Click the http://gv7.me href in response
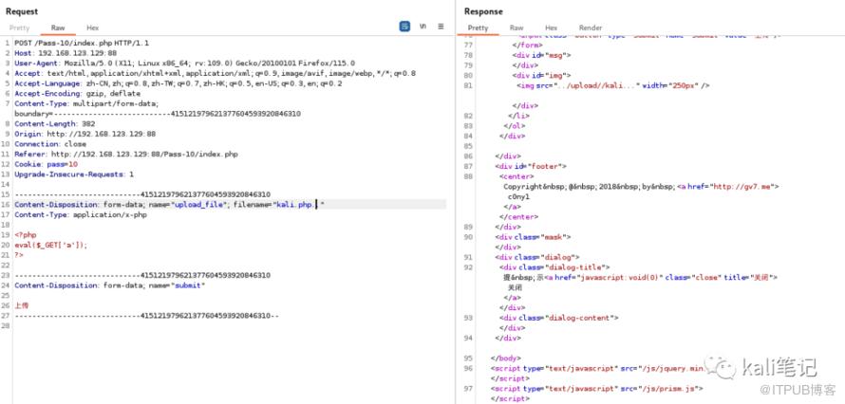This screenshot has height=404, width=845. tap(745, 186)
